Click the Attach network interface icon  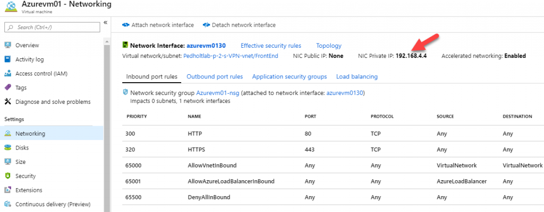click(x=125, y=25)
